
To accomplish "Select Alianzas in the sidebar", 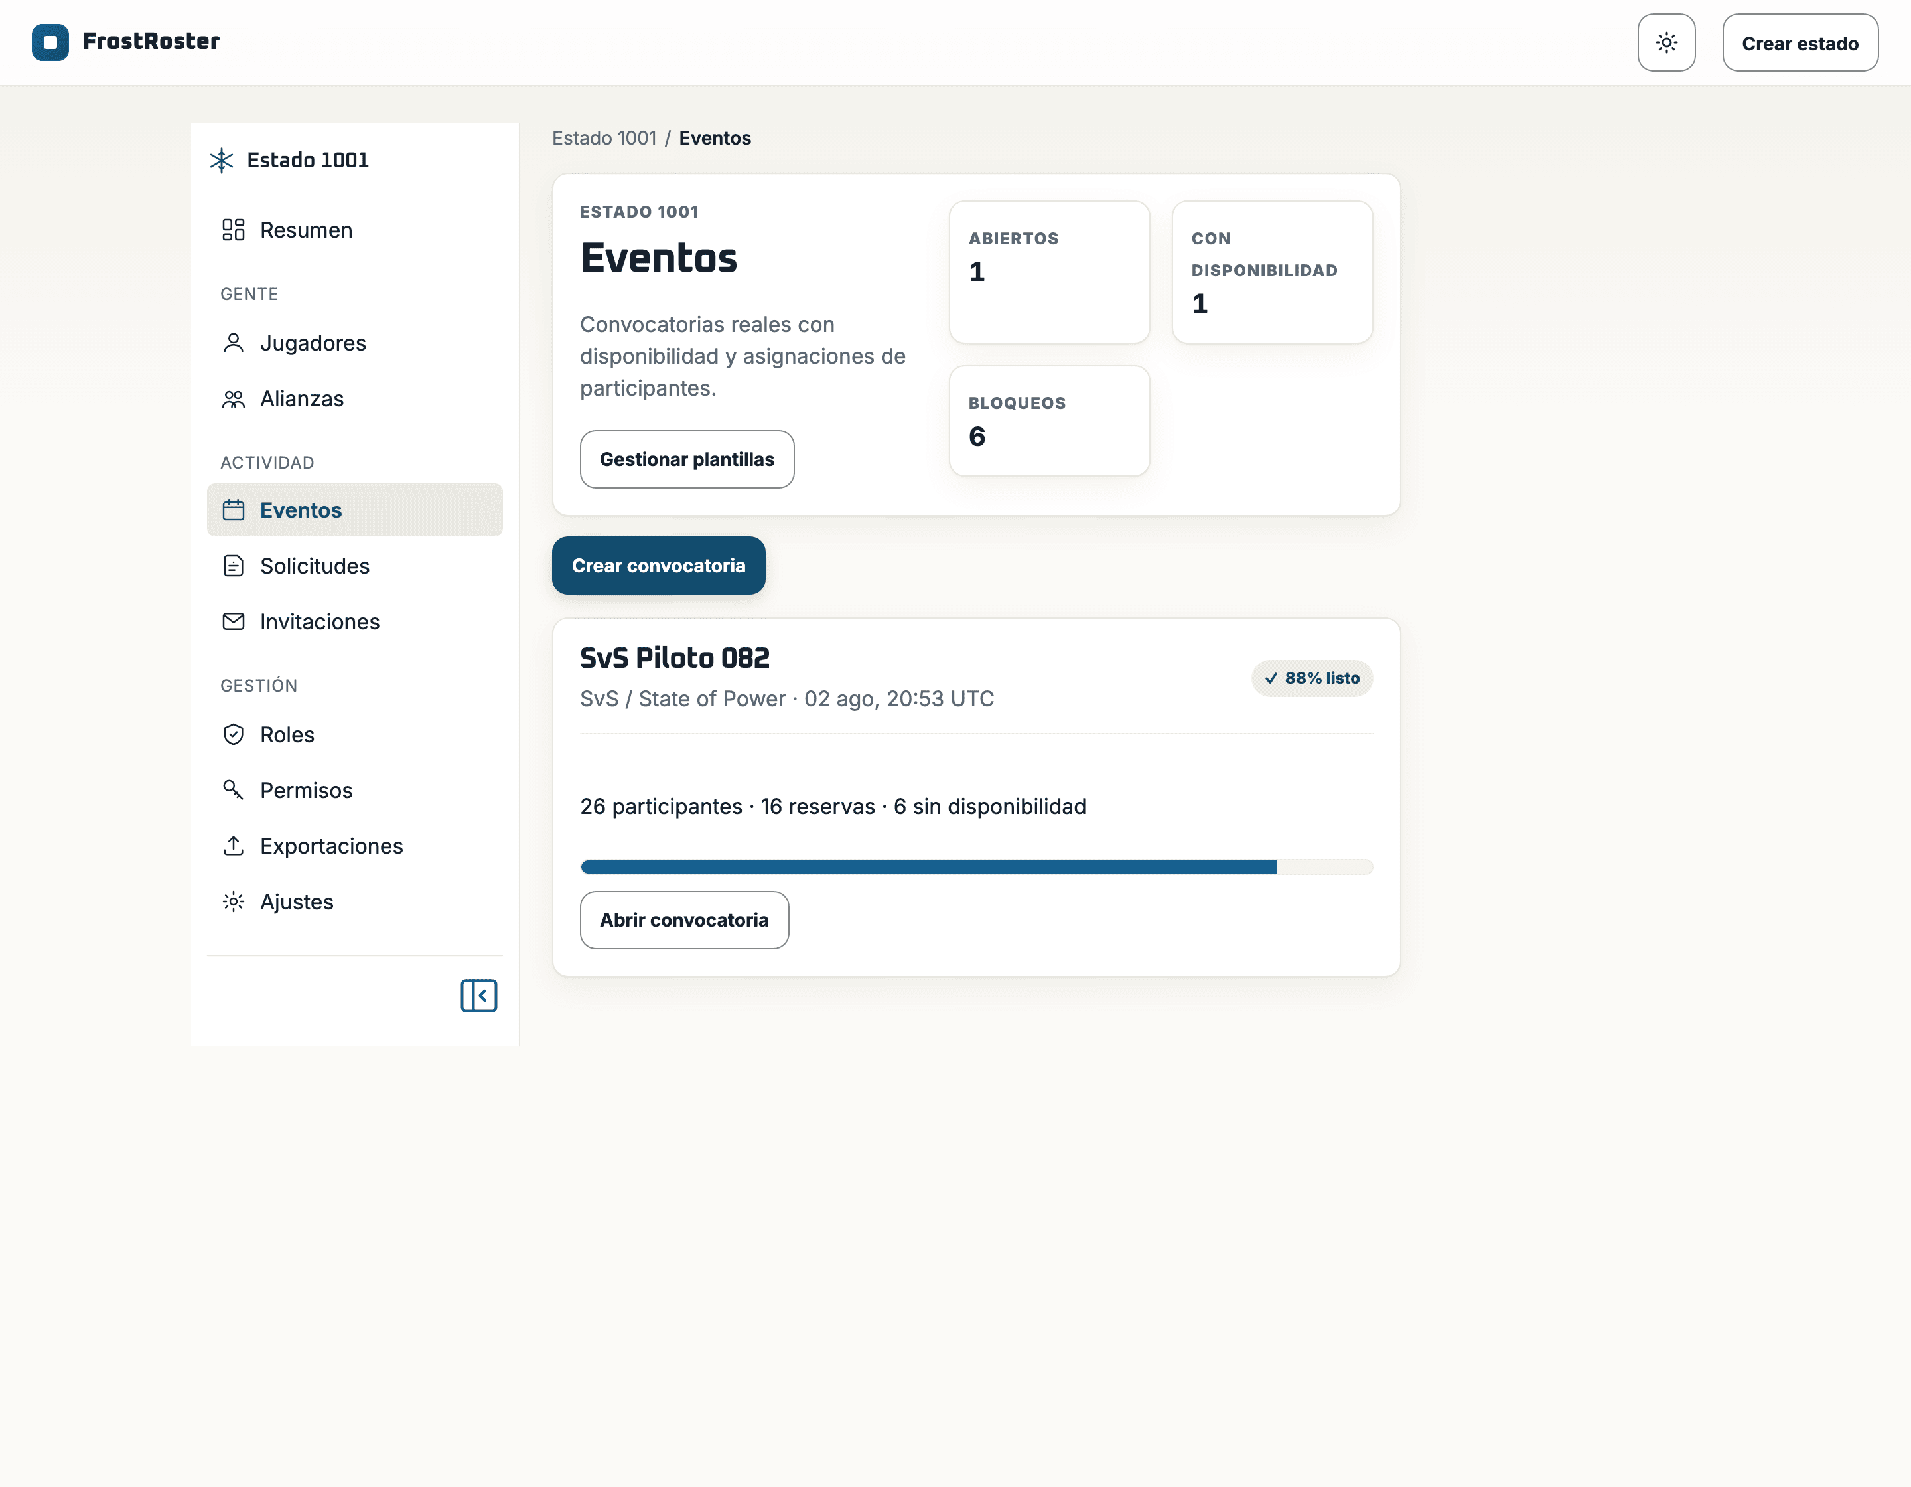I will click(x=354, y=399).
